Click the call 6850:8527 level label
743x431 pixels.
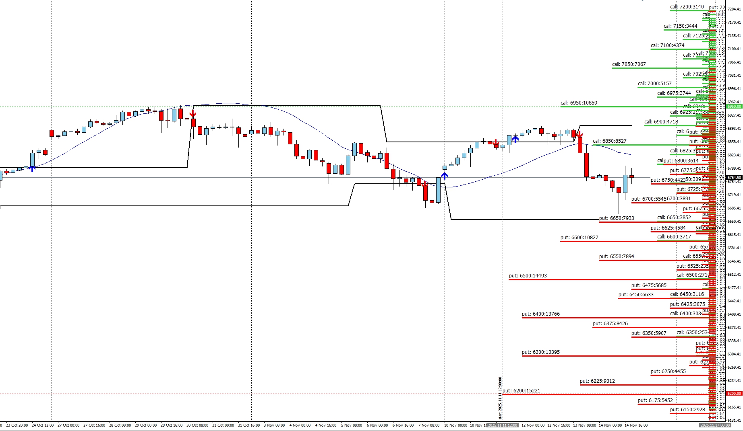(x=609, y=141)
